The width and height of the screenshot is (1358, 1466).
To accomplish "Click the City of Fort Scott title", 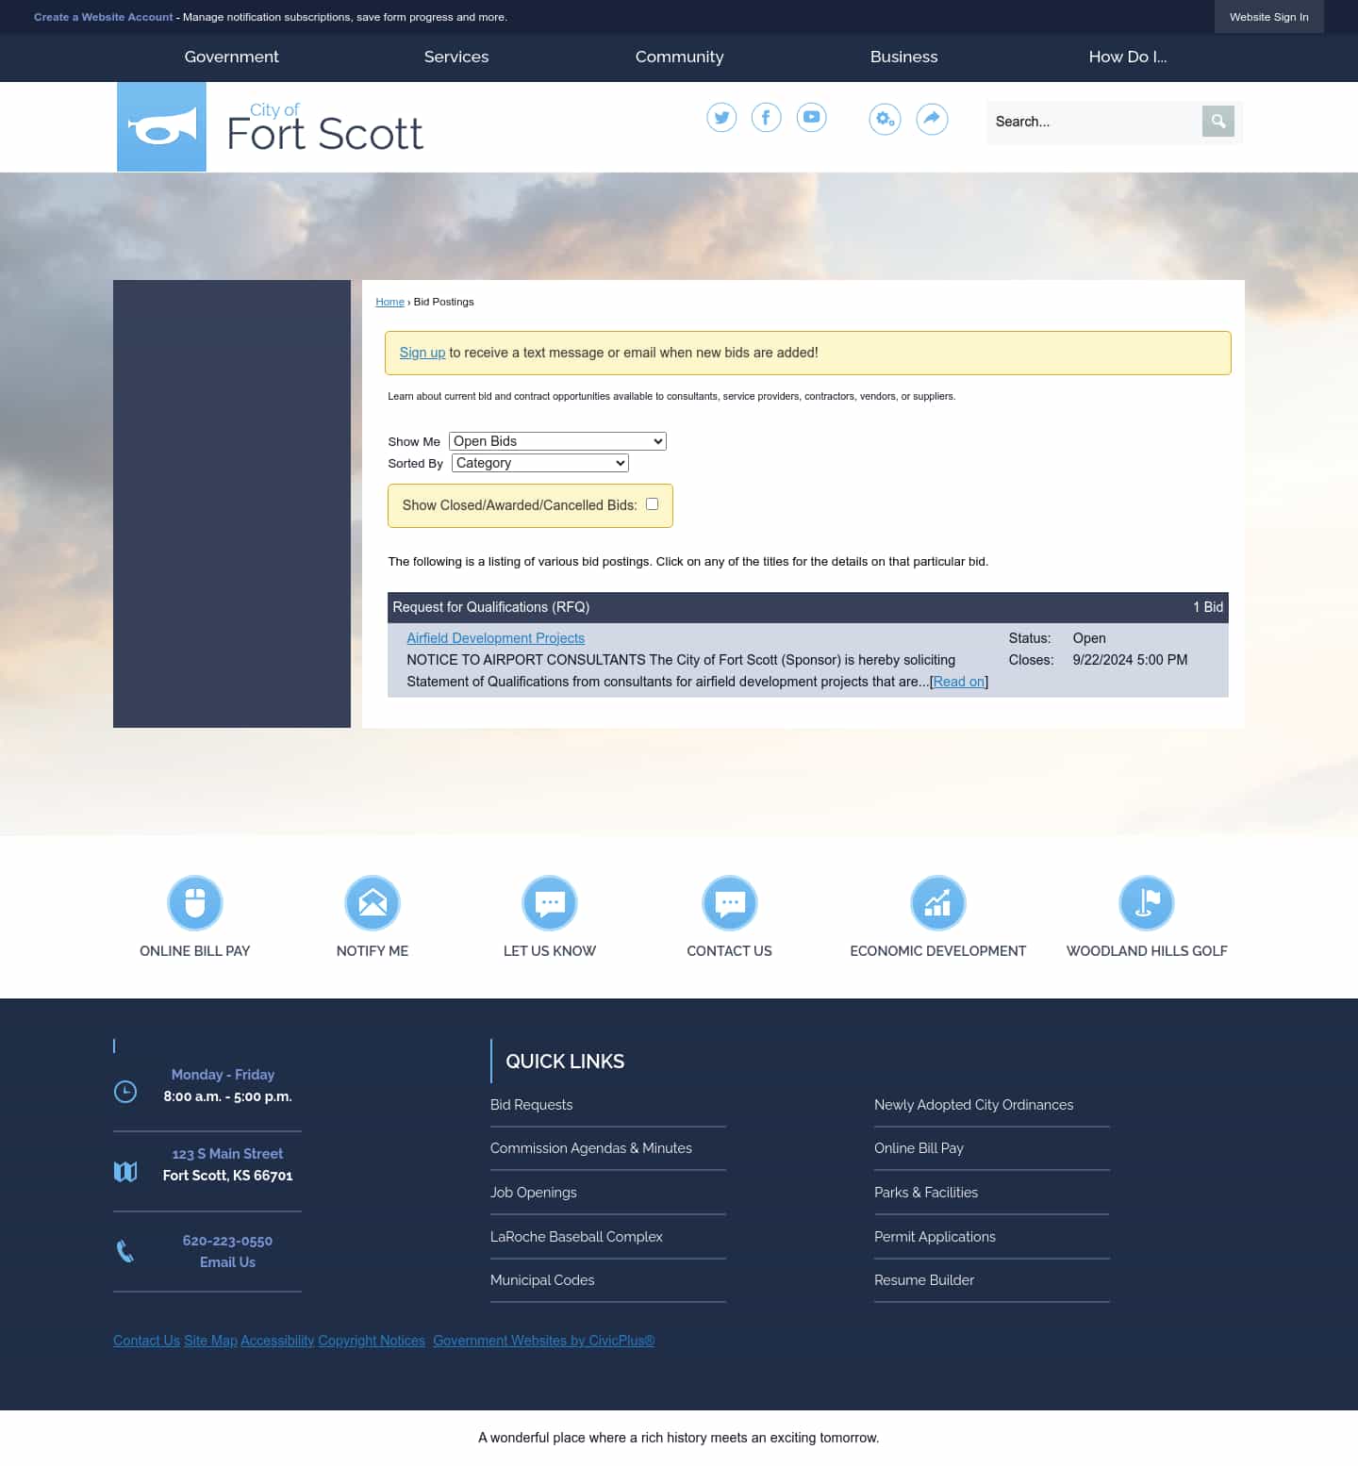I will pyautogui.click(x=325, y=127).
